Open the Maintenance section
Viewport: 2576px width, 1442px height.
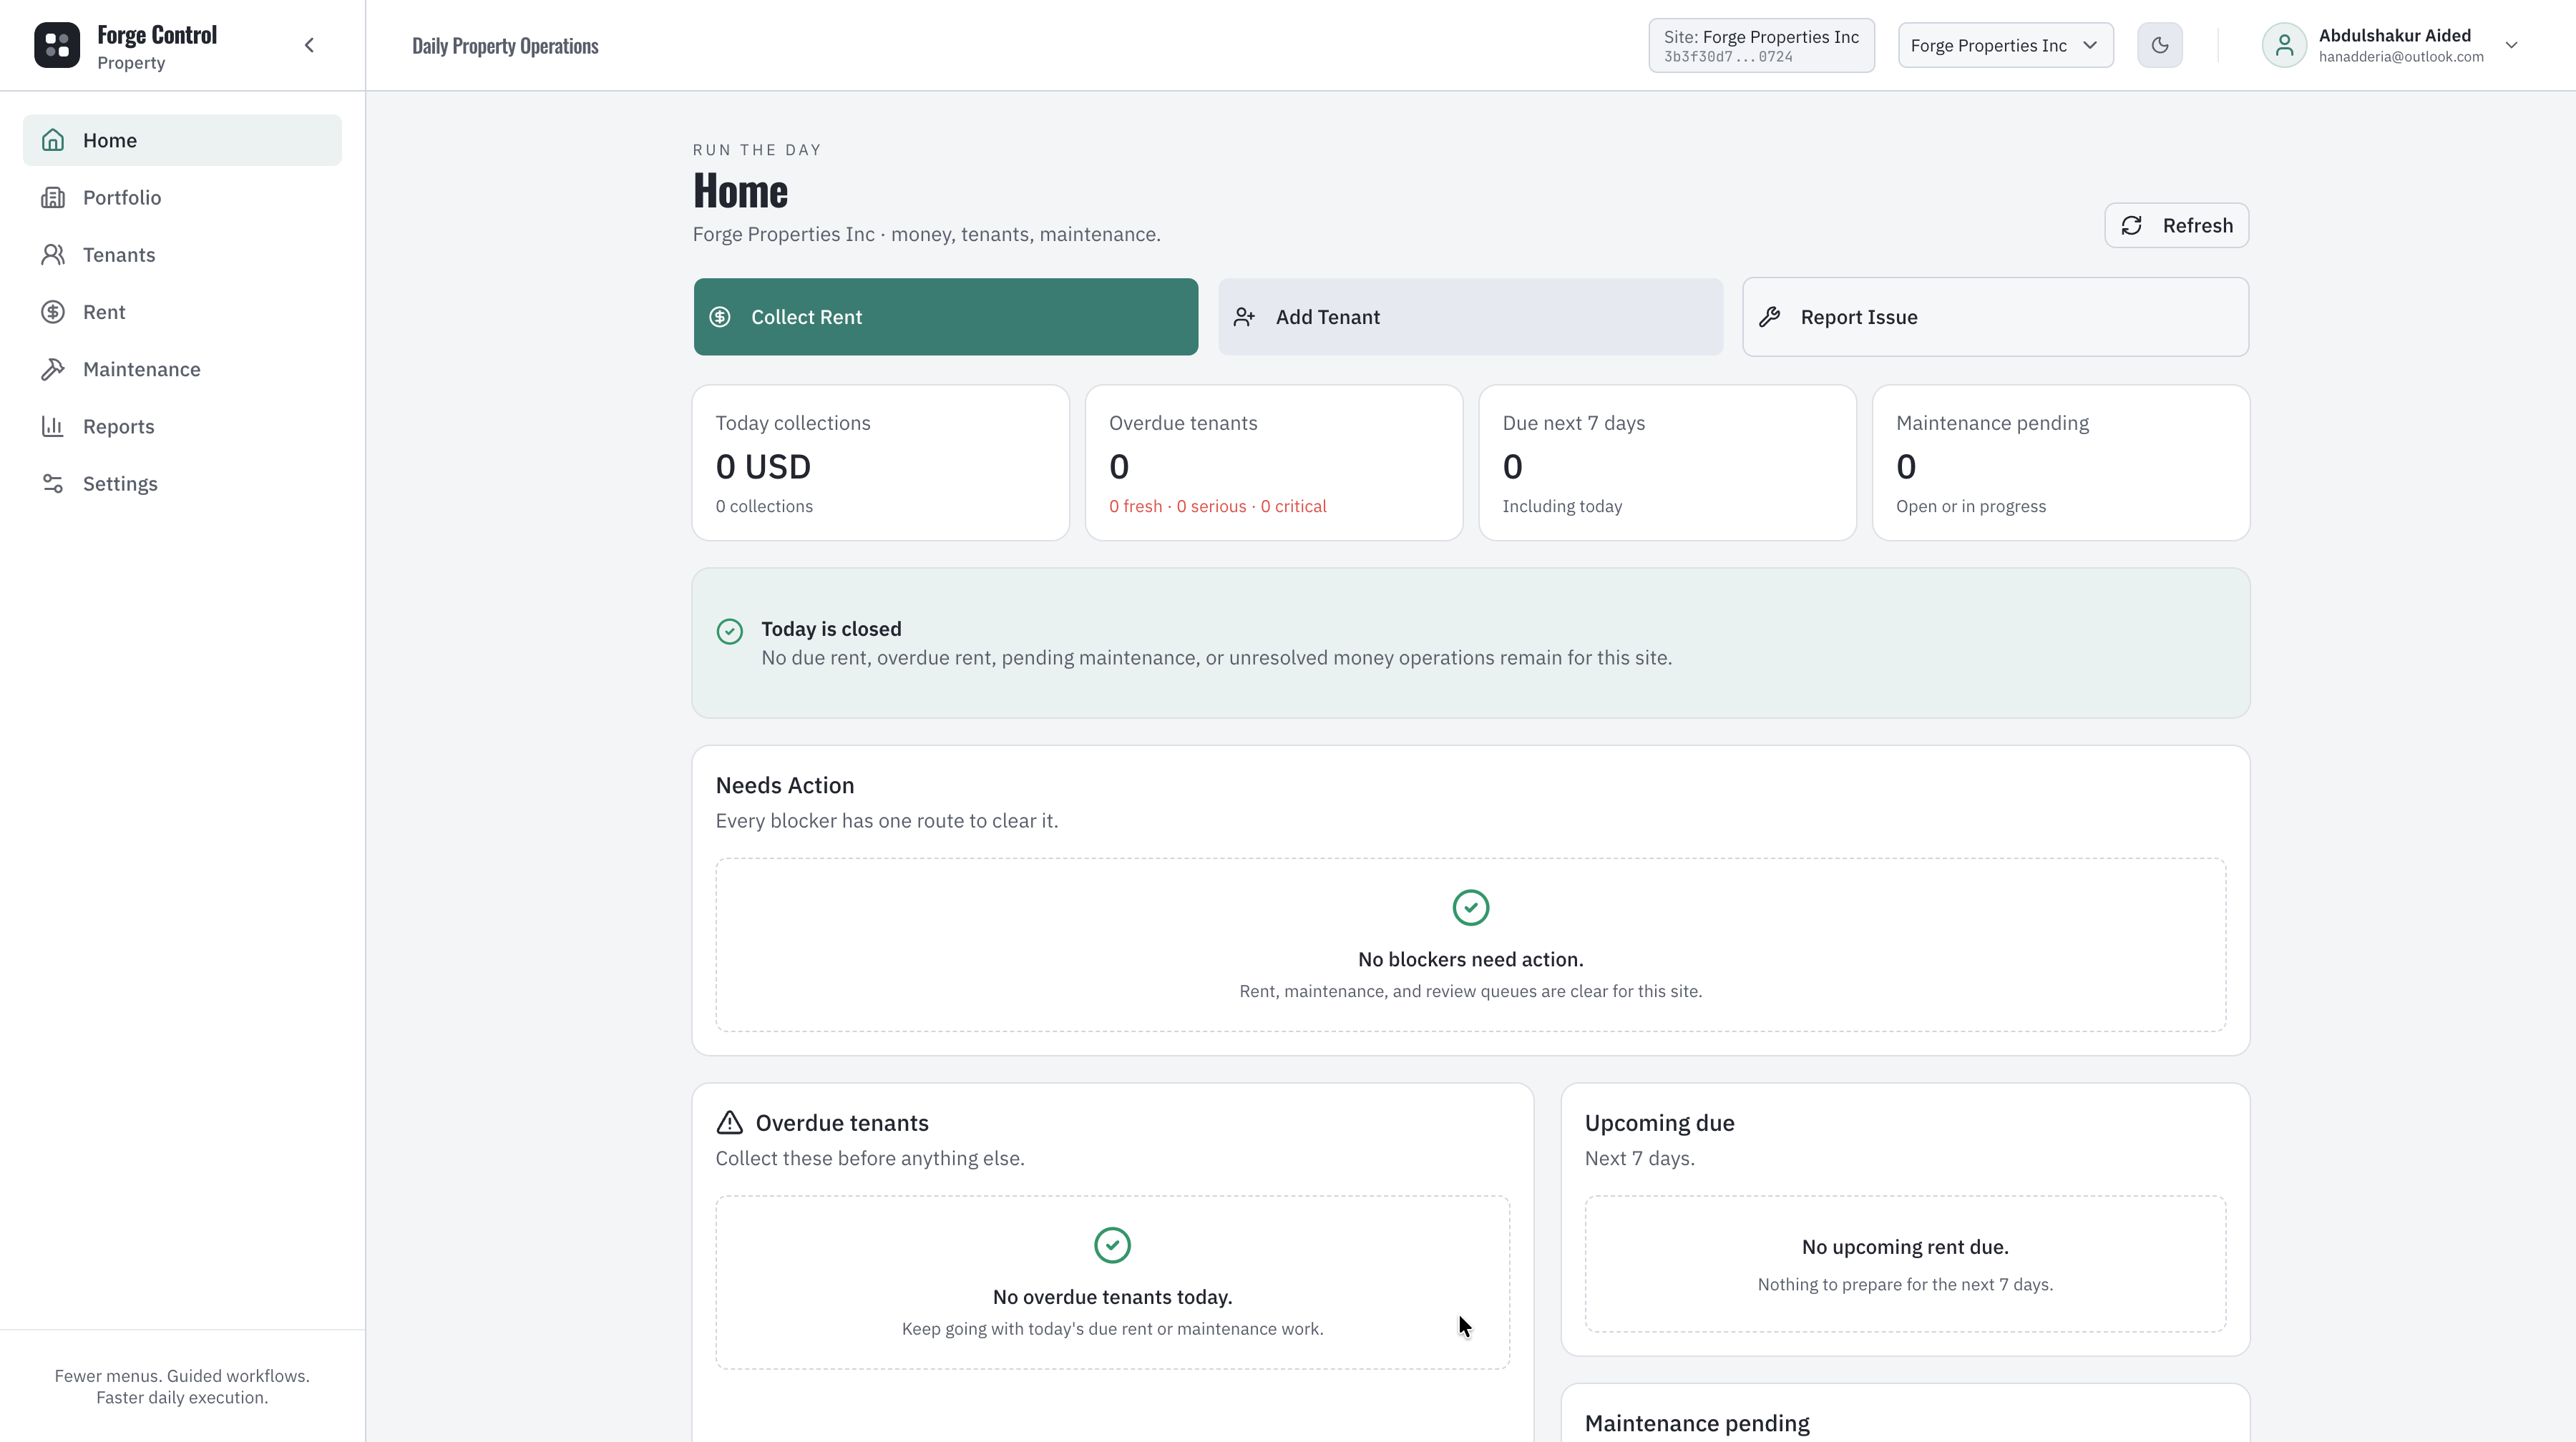(182, 369)
